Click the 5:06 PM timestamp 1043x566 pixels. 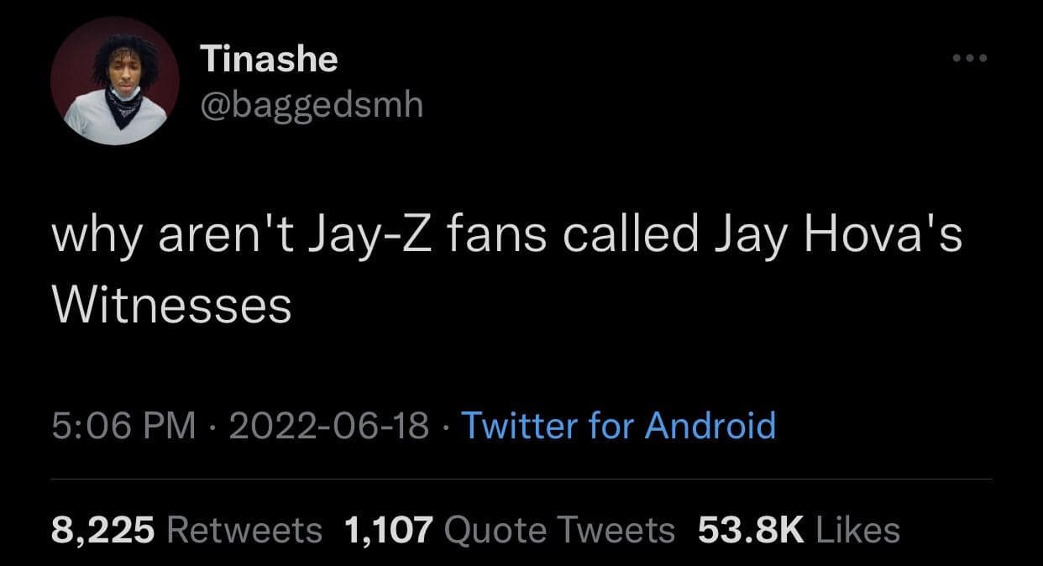(x=123, y=427)
